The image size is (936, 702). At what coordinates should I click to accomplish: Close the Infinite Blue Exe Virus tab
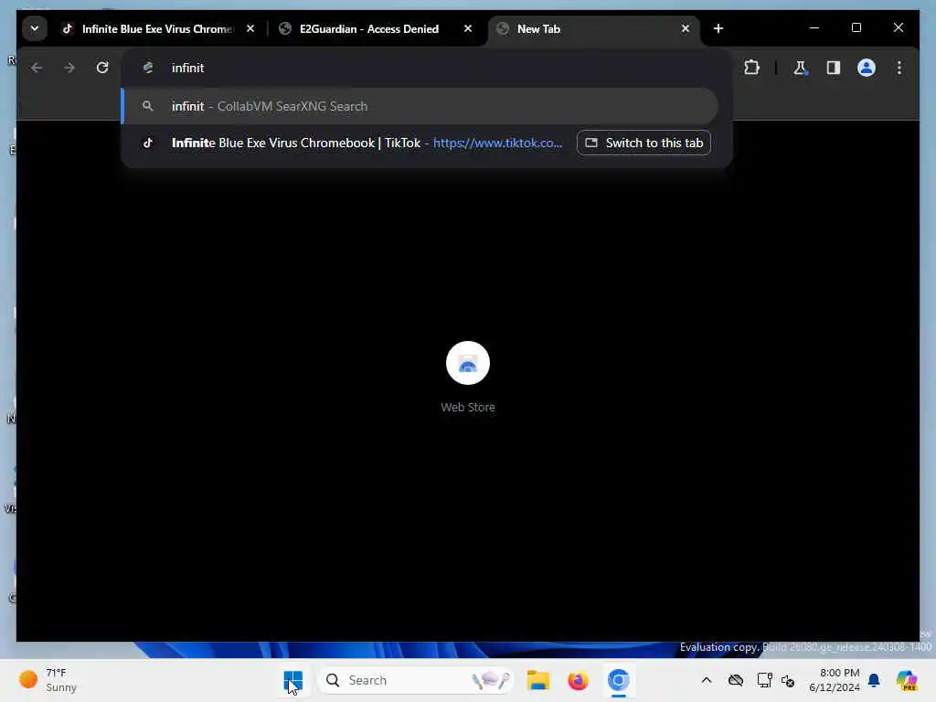pos(250,28)
